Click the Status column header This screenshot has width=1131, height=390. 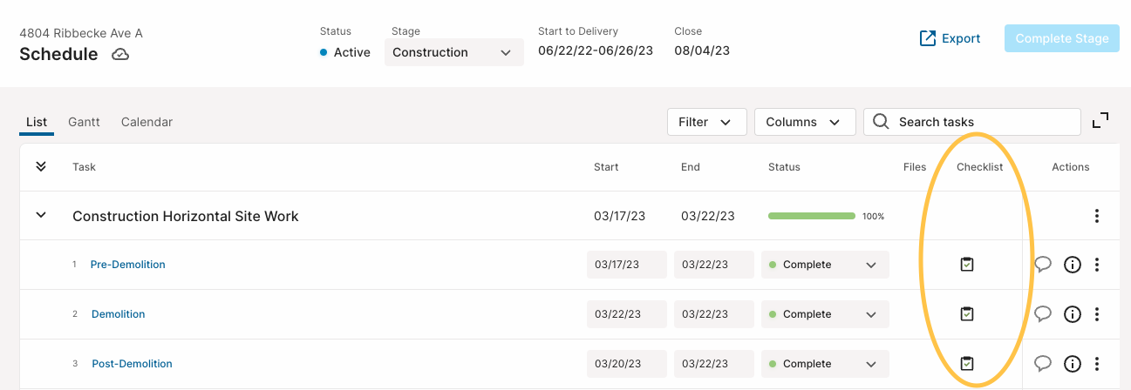pyautogui.click(x=784, y=167)
